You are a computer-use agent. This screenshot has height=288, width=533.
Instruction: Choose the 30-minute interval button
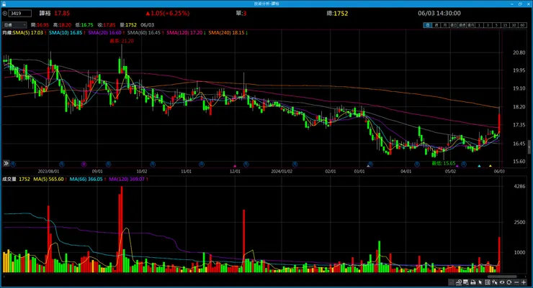[514, 25]
